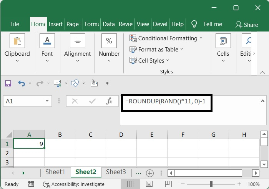Click the Redo arrow icon
This screenshot has width=269, height=189.
40,83
